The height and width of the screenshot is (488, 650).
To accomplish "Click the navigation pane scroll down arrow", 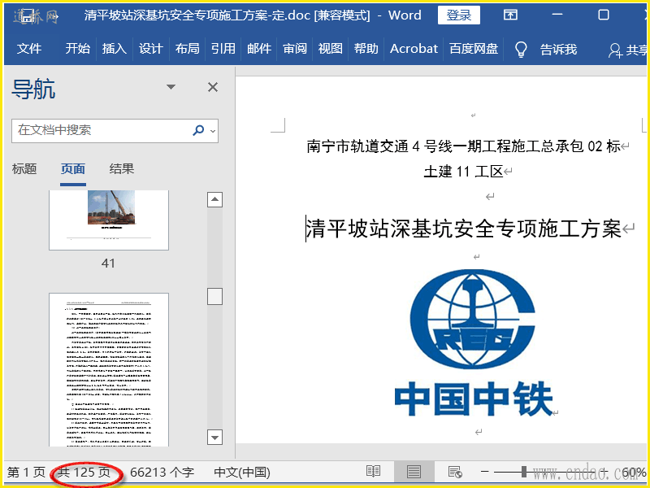I will 214,437.
